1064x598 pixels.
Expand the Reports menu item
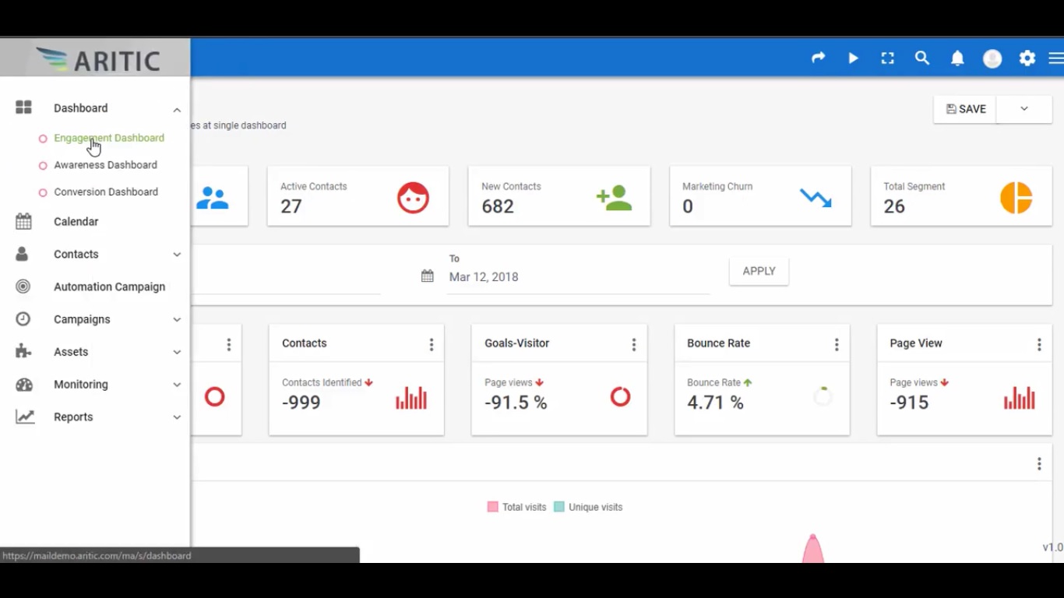click(177, 417)
